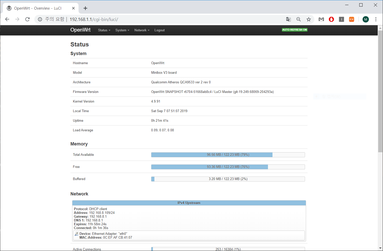
Task: Click the Logout link
Action: coord(159,30)
